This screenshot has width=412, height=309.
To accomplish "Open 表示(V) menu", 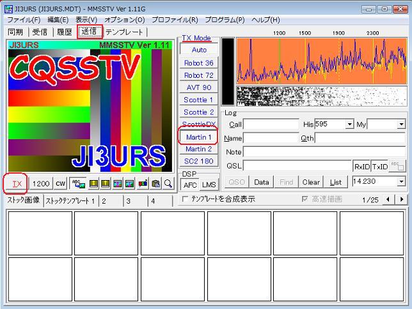I will pyautogui.click(x=86, y=20).
